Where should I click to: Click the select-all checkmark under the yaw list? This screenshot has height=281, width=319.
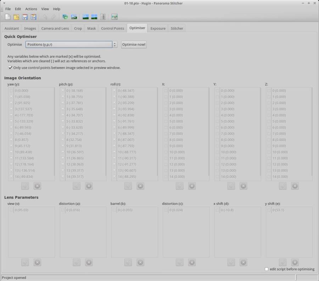pyautogui.click(x=25, y=186)
